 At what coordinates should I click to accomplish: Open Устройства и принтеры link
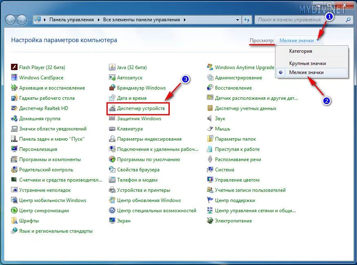pos(144,190)
